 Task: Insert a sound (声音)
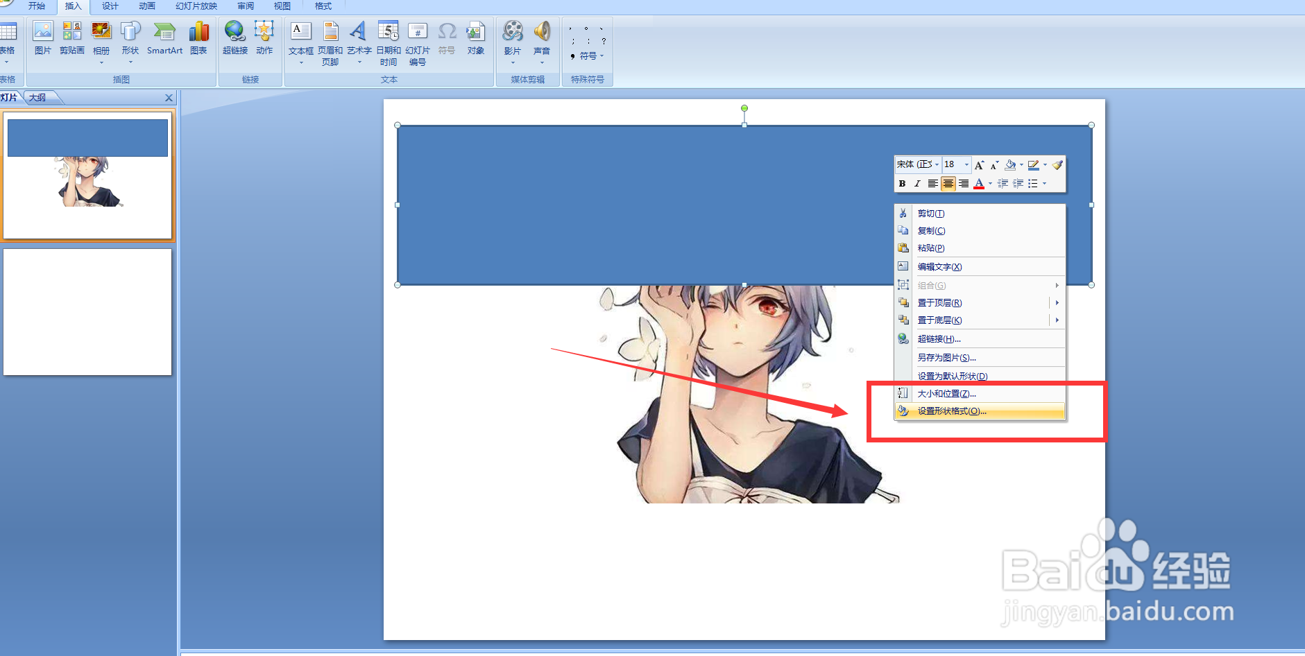[542, 42]
